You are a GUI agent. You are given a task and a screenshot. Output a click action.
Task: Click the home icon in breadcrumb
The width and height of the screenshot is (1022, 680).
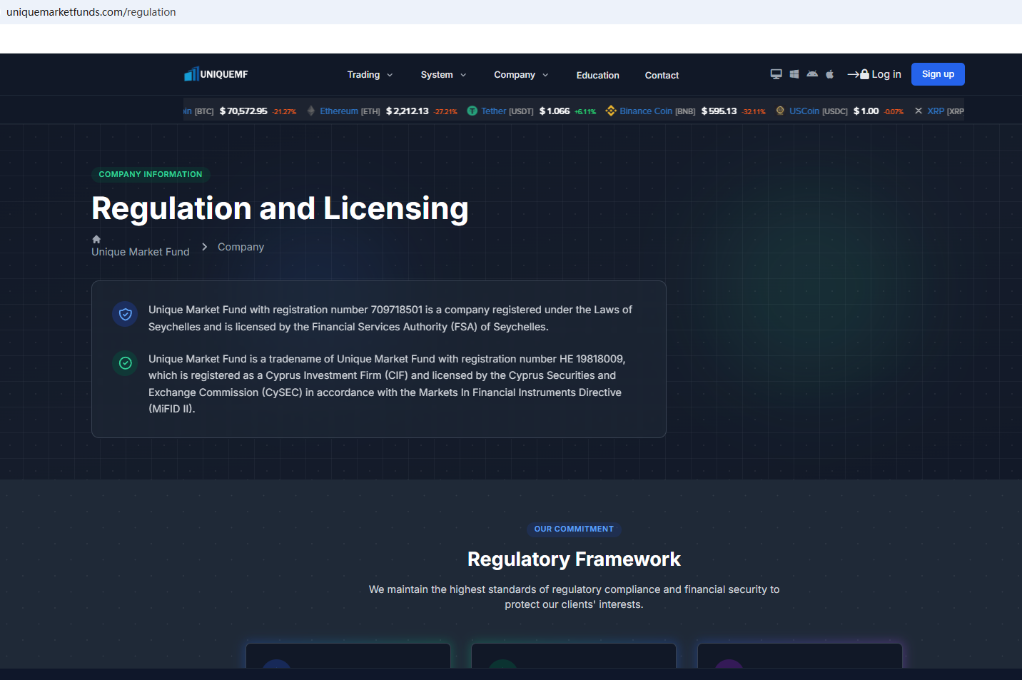pos(96,239)
